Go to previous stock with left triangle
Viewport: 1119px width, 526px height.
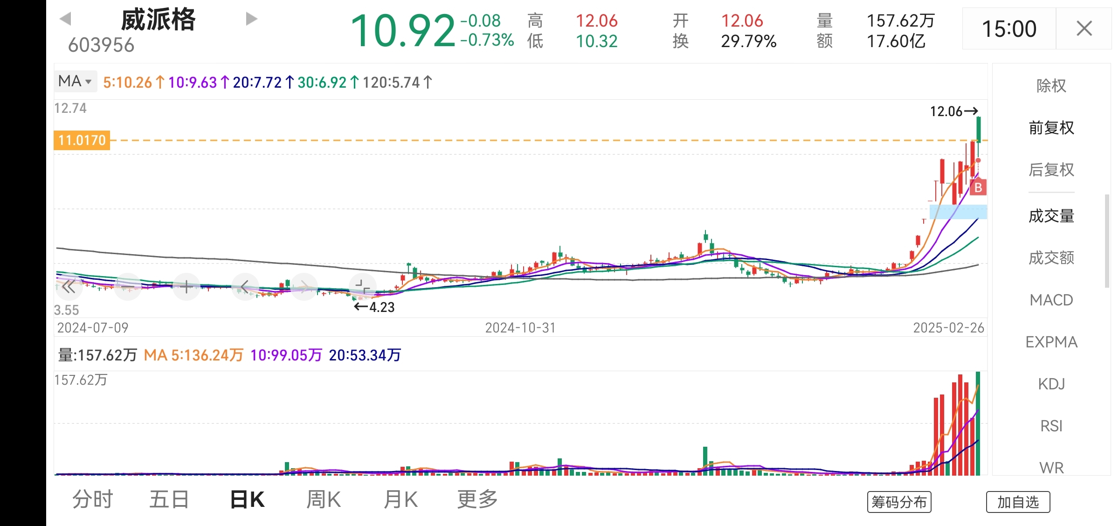[x=65, y=19]
